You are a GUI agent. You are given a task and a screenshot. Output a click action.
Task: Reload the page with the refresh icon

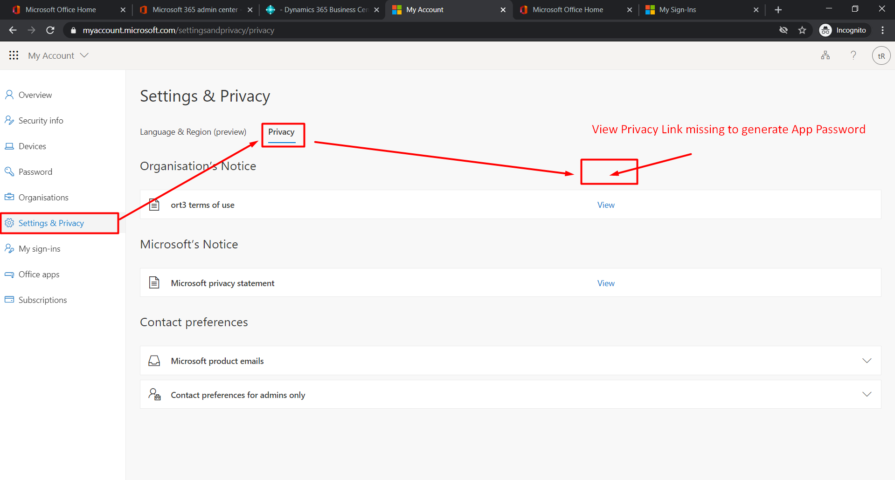(x=50, y=30)
